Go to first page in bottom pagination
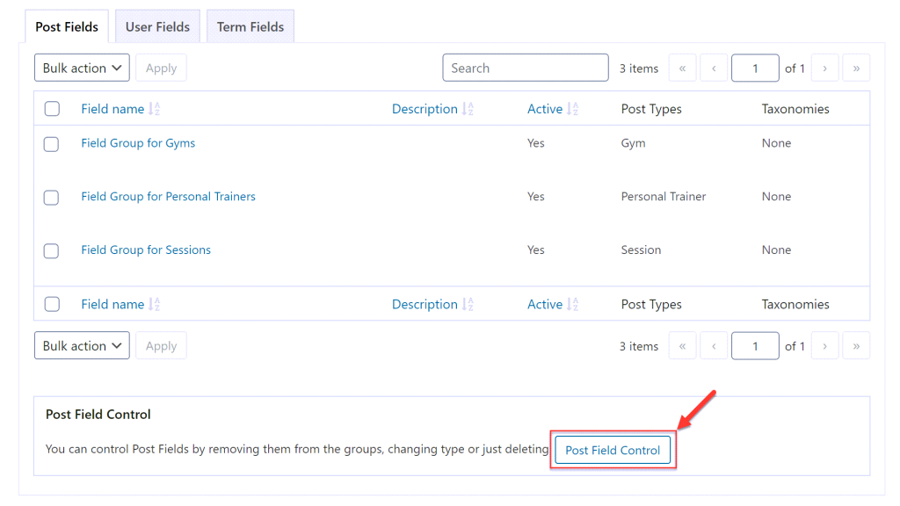Screen dimensions: 900x506 [x=682, y=346]
